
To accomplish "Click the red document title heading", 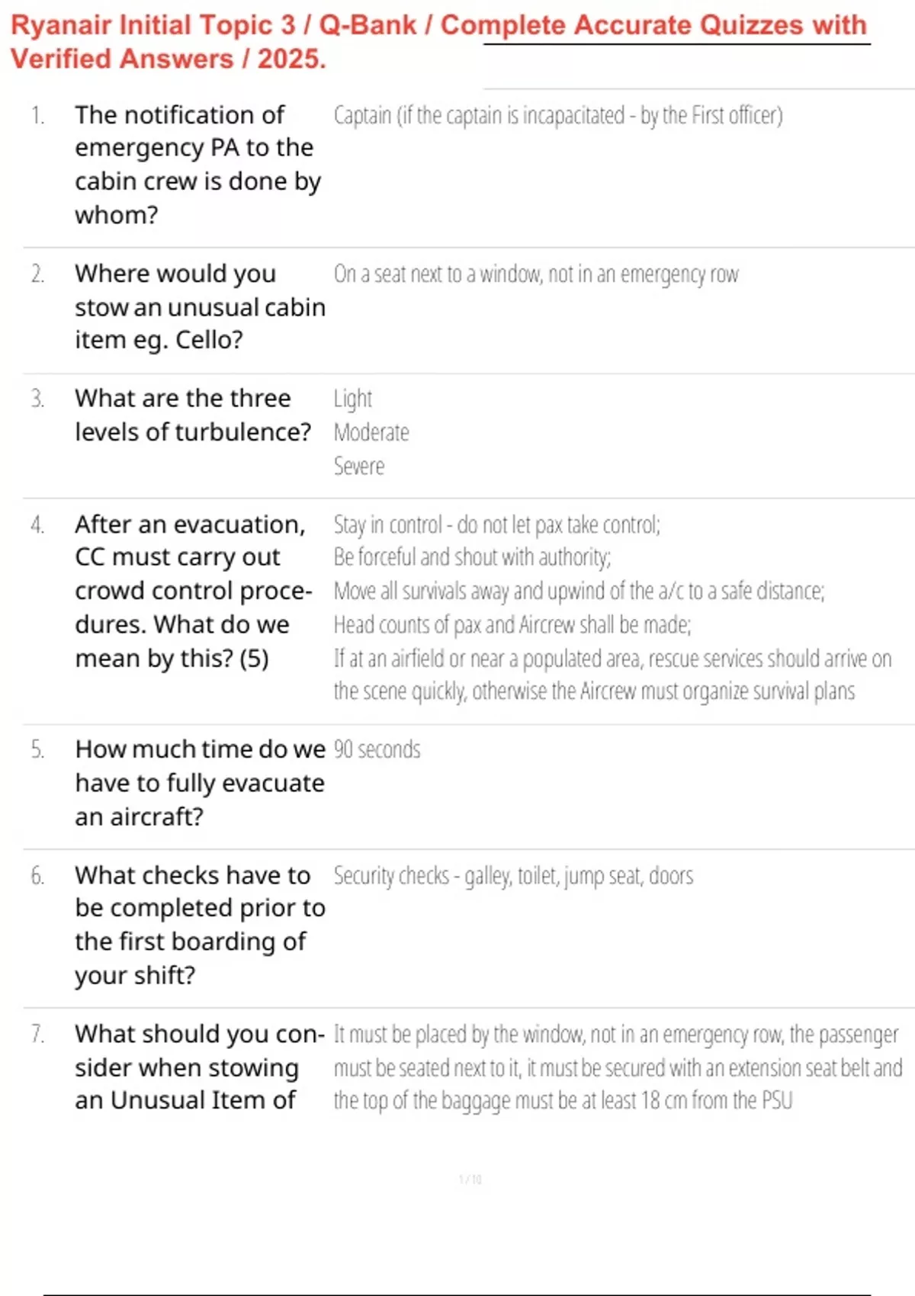I will coord(438,42).
